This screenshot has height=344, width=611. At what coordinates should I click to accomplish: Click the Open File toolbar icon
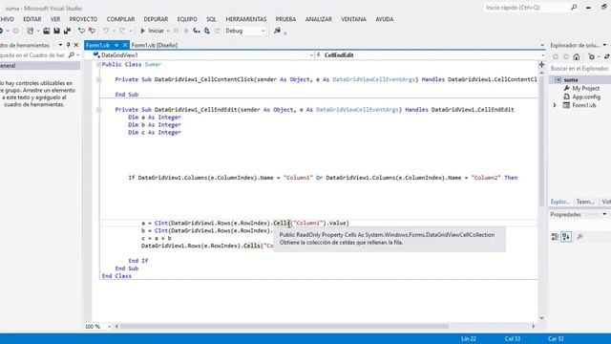pos(47,31)
